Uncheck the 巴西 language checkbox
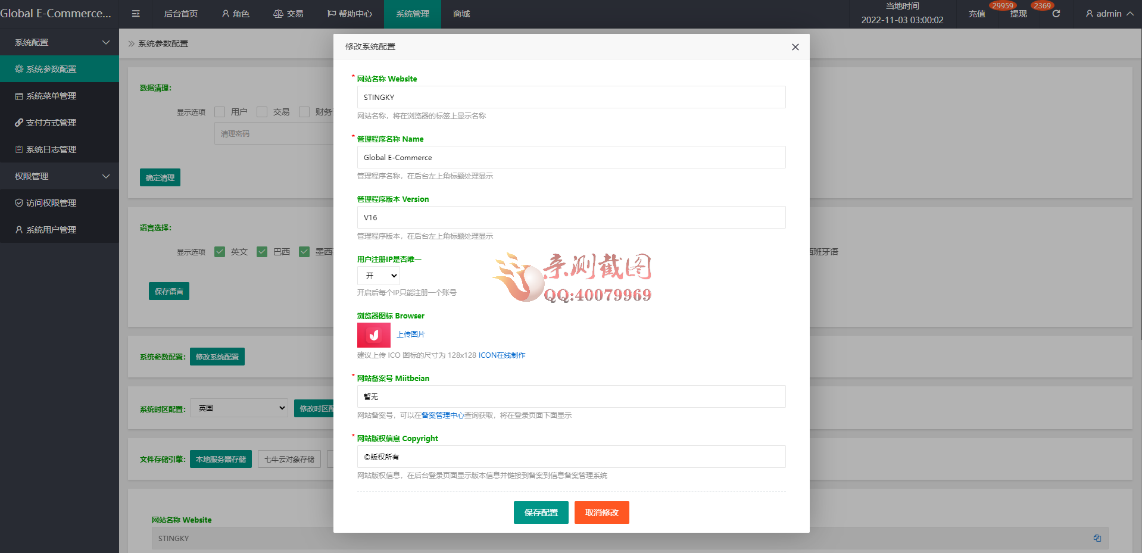The image size is (1142, 553). [261, 251]
